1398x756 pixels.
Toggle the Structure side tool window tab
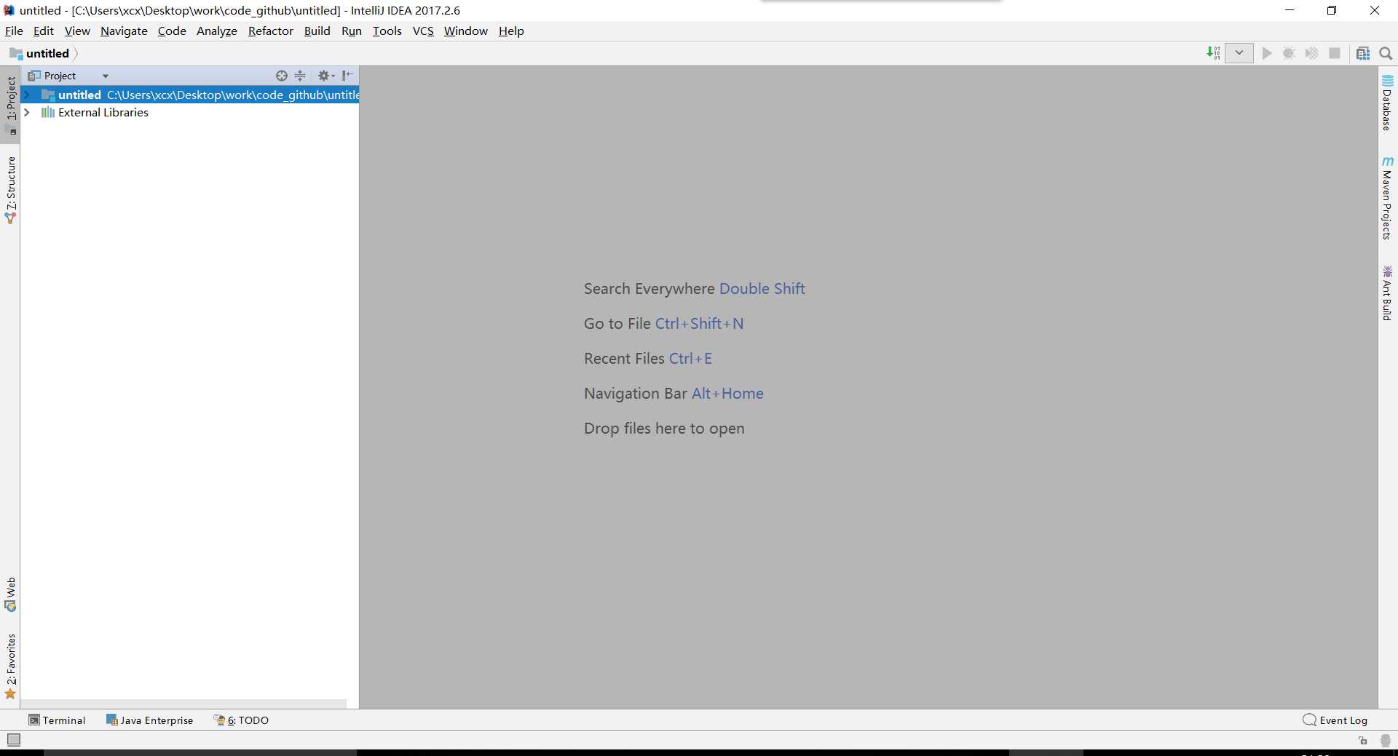pyautogui.click(x=11, y=189)
